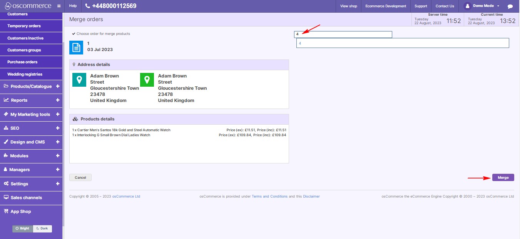Click the server time 11:52
Image resolution: width=520 pixels, height=239 pixels.
point(453,21)
